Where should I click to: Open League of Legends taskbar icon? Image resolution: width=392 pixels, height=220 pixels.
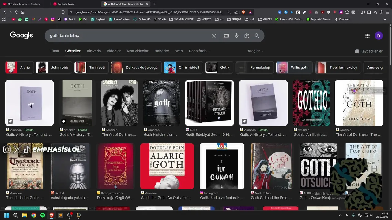point(79,215)
